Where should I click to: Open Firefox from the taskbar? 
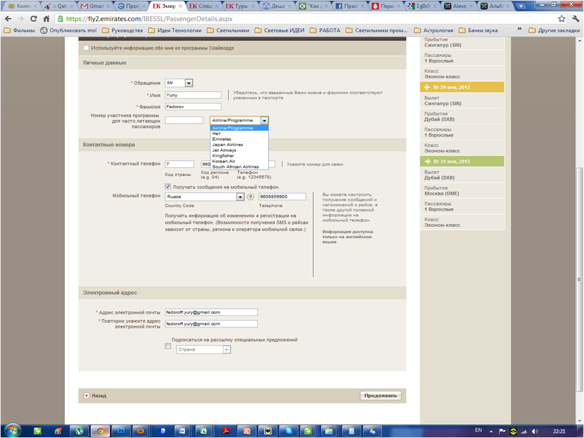pos(140,431)
